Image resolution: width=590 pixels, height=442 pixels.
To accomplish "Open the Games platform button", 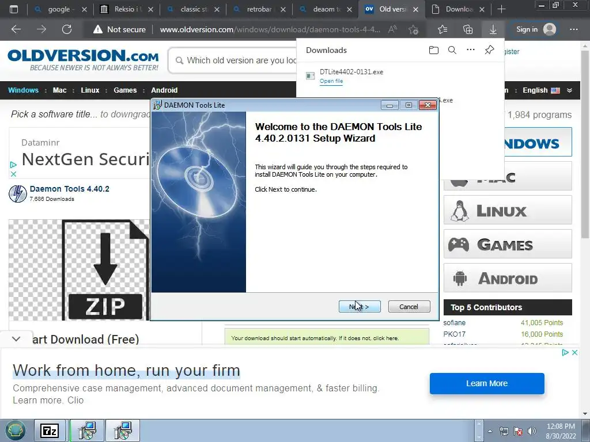I will click(x=508, y=244).
